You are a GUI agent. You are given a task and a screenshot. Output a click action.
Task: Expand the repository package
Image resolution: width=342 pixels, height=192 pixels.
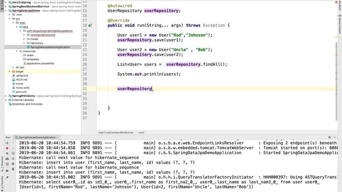(x=24, y=43)
